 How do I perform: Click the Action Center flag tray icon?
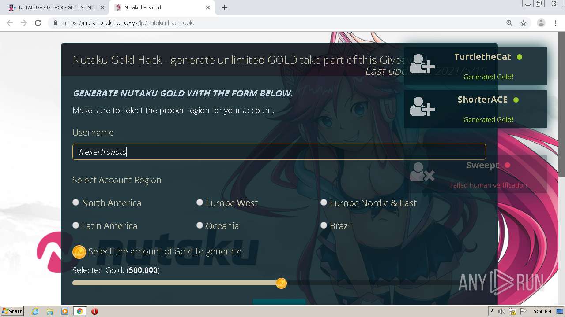coord(523,311)
